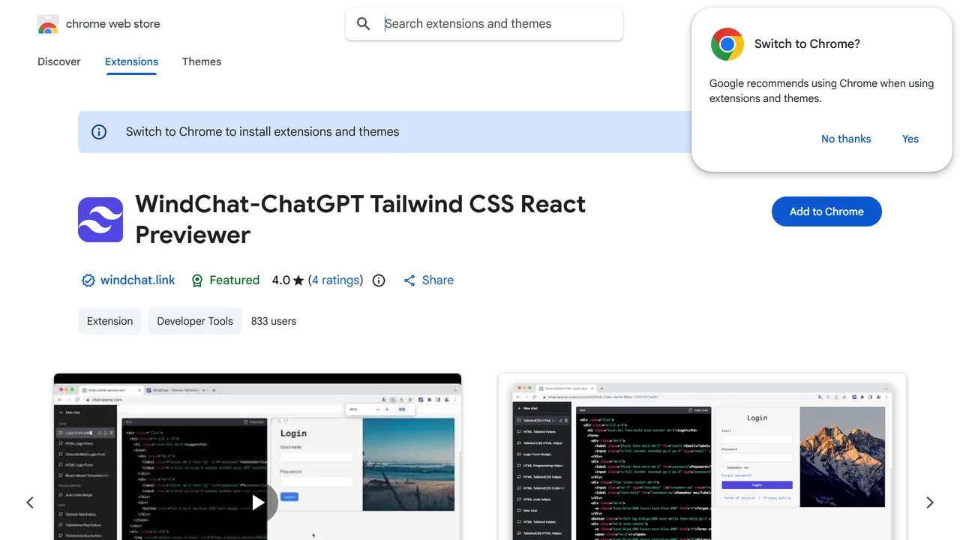This screenshot has width=960, height=540.
Task: Select the Developer Tools category chip
Action: click(195, 321)
